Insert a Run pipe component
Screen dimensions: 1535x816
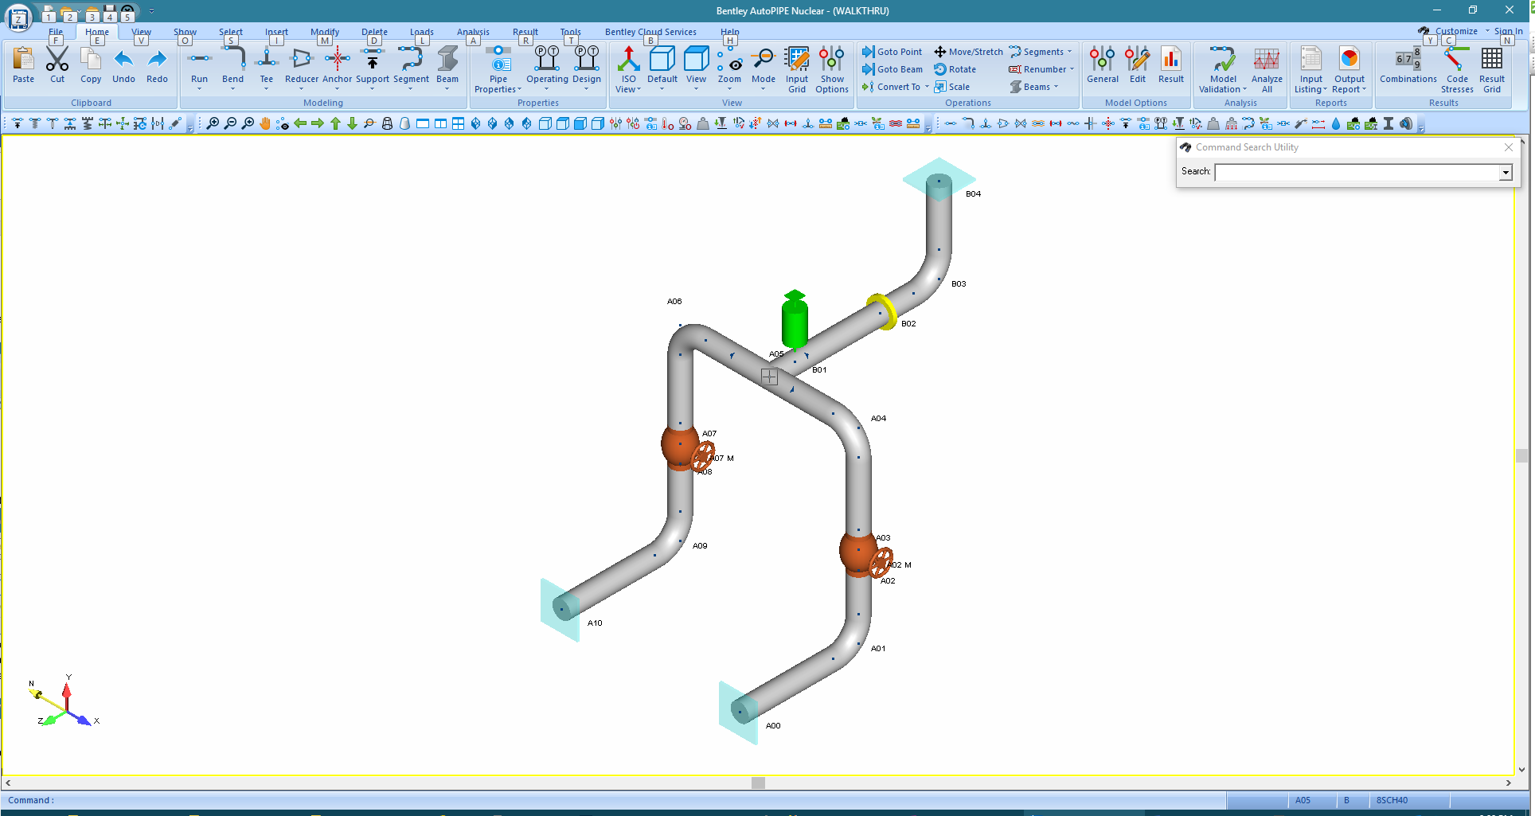[199, 67]
